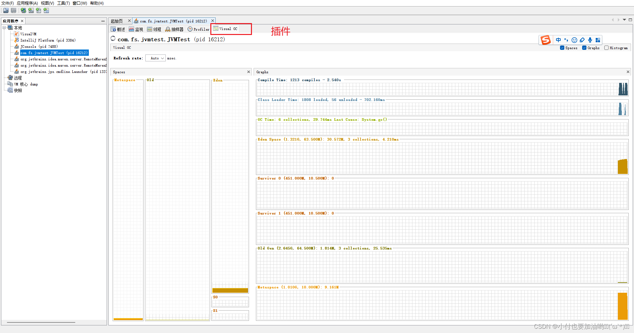Click the Eden space usage bar
This screenshot has width=634, height=333.
[x=230, y=290]
